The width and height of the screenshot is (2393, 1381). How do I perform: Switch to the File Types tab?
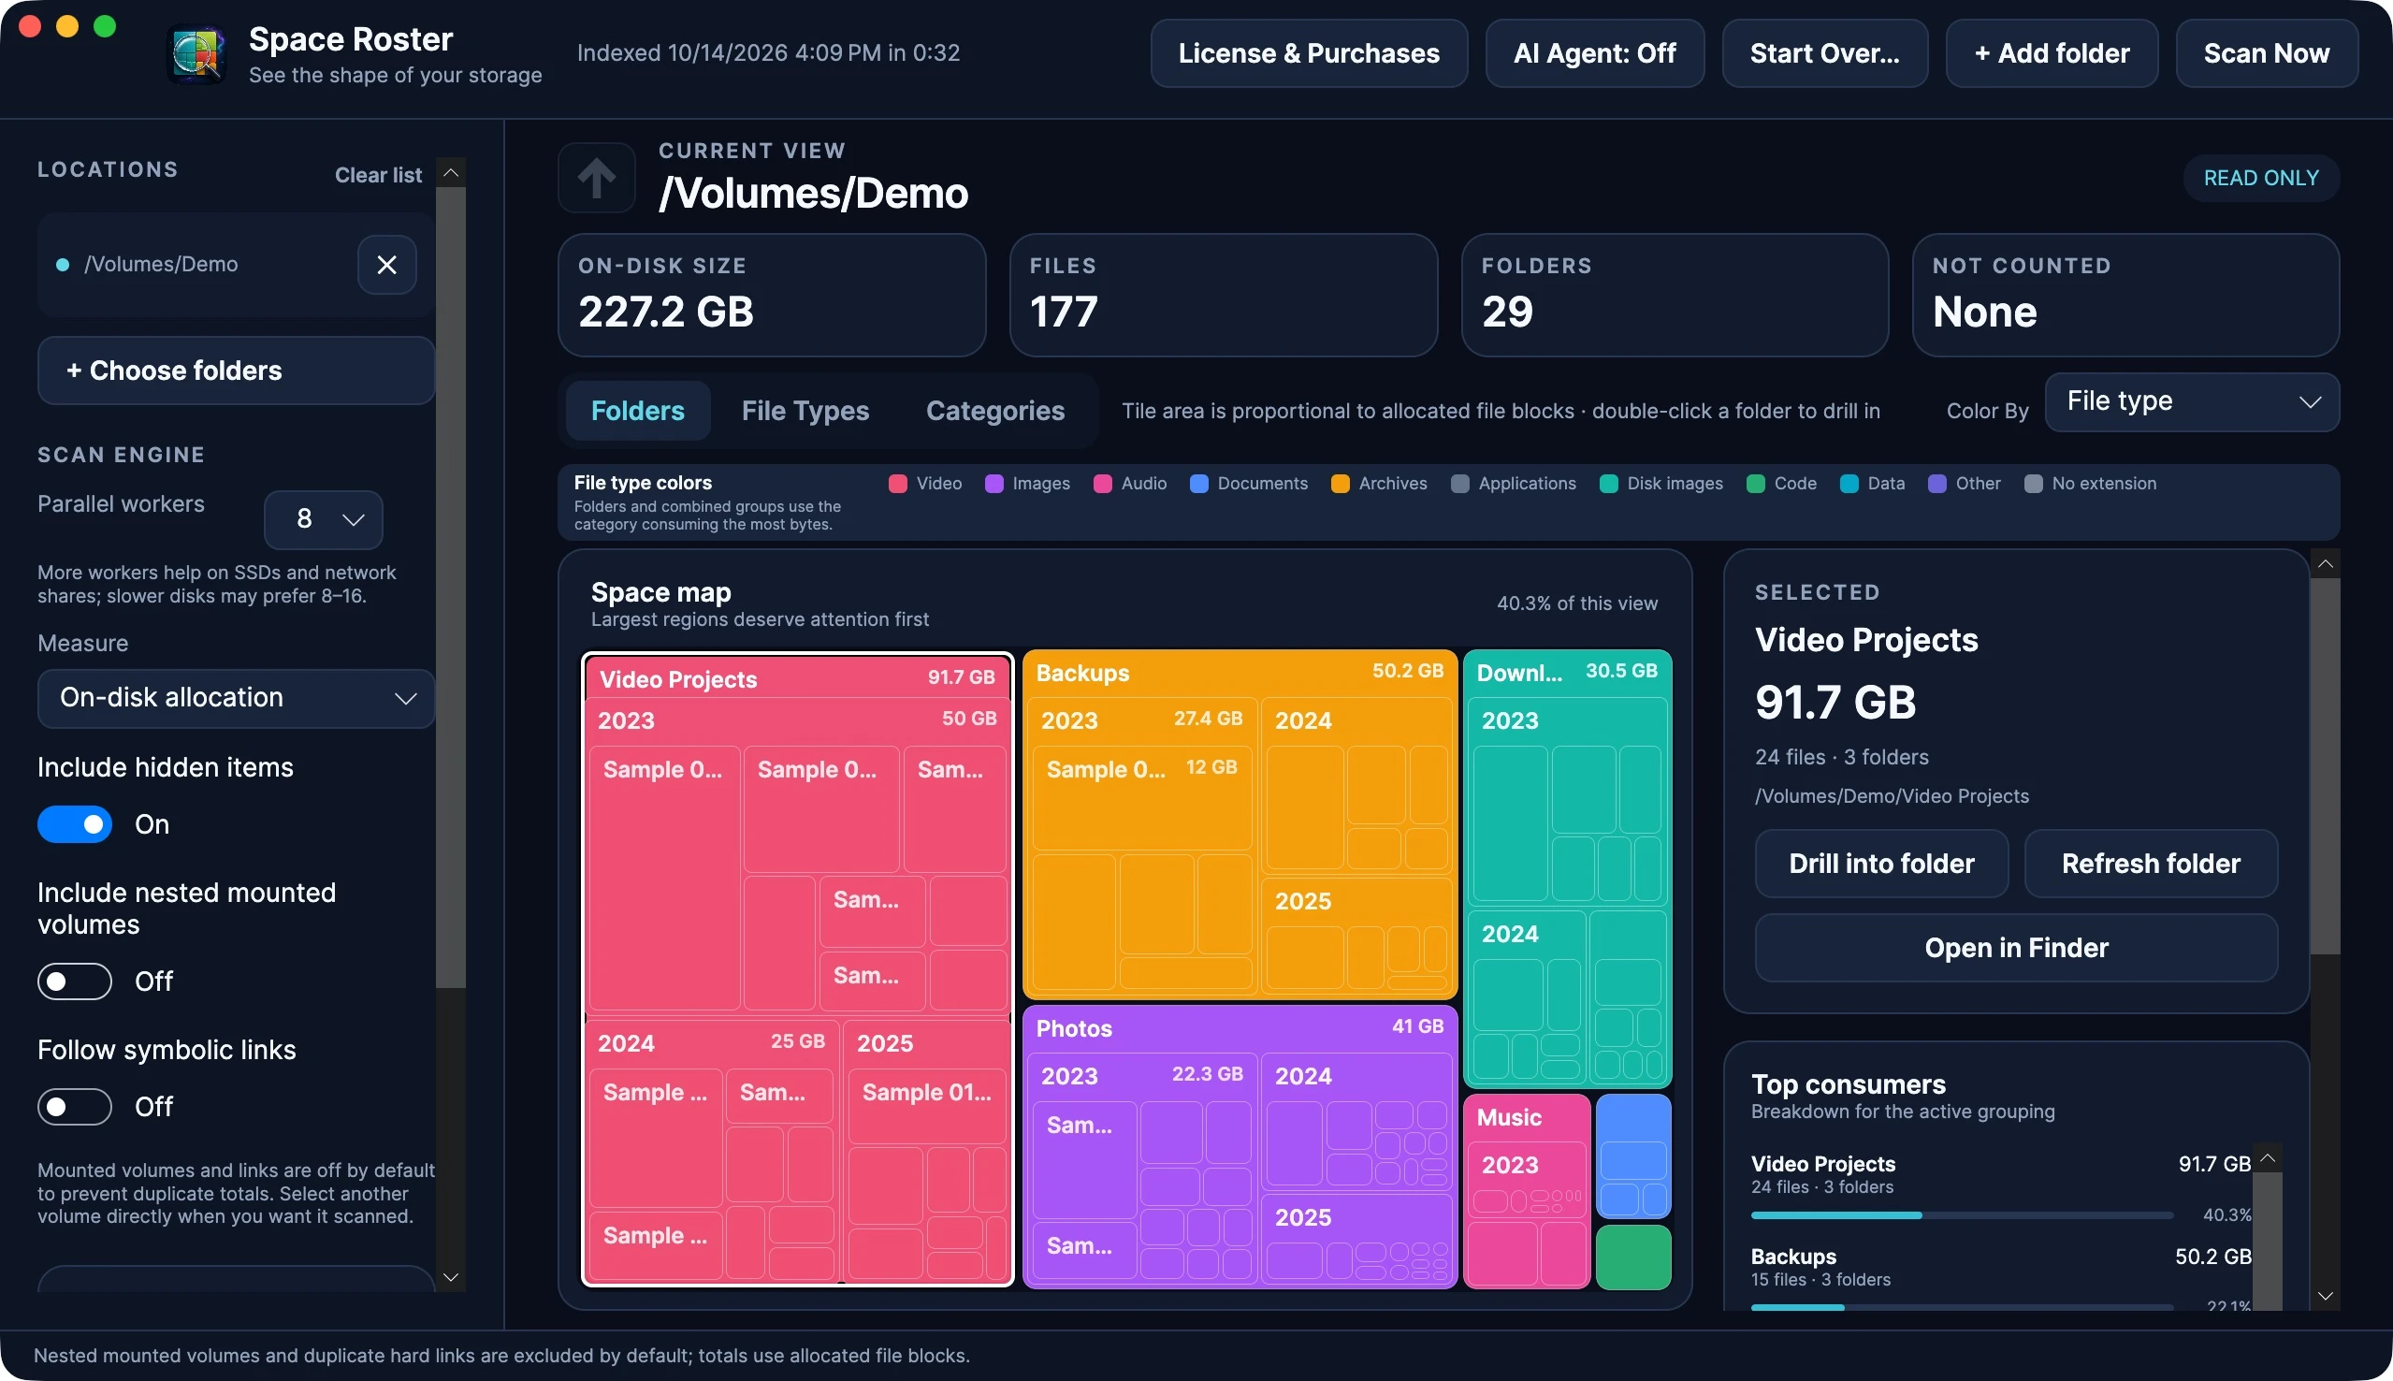(805, 411)
